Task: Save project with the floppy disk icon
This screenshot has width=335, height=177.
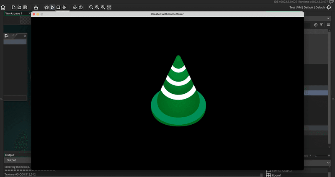Action: 25,8
